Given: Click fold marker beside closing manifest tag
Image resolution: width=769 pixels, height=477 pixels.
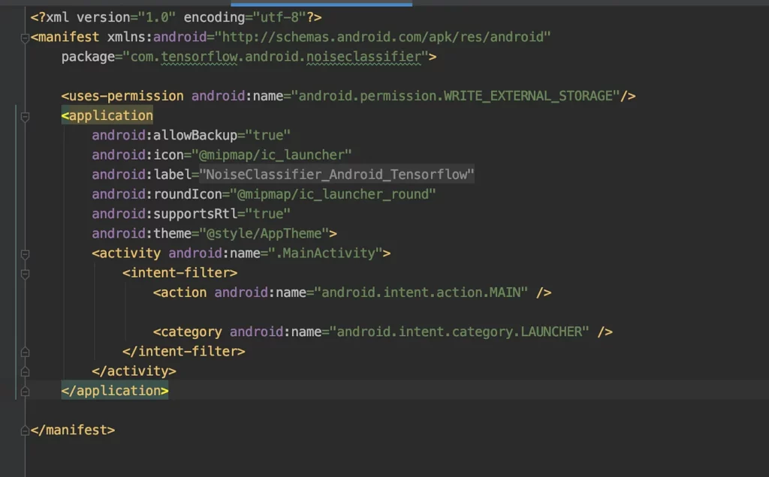Looking at the screenshot, I should click(x=25, y=430).
